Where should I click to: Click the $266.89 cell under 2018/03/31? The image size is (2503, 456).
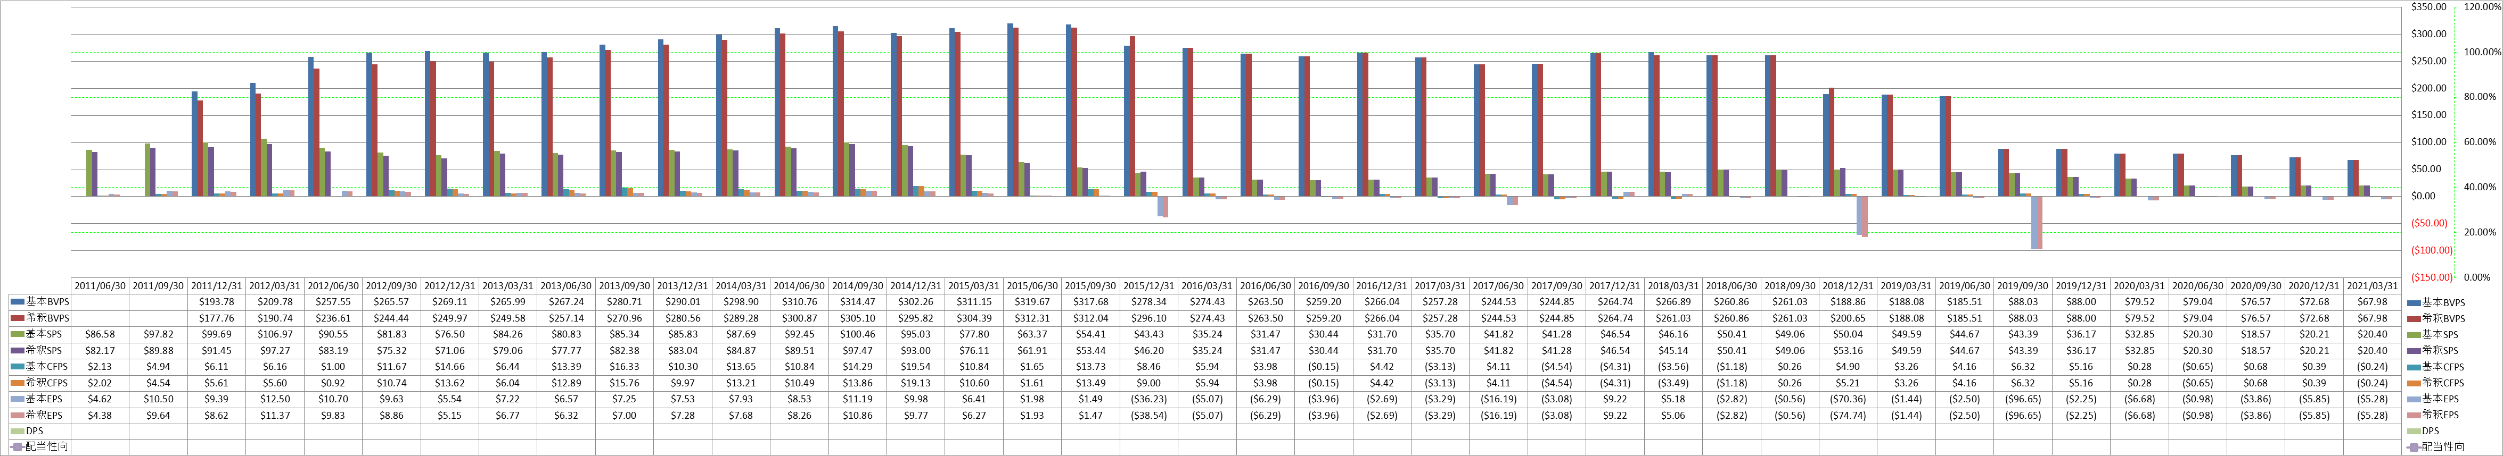click(x=1674, y=302)
